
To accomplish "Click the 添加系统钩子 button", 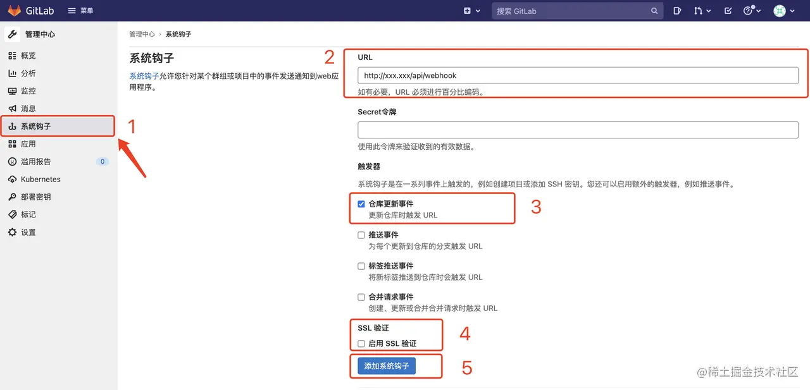I will [387, 366].
